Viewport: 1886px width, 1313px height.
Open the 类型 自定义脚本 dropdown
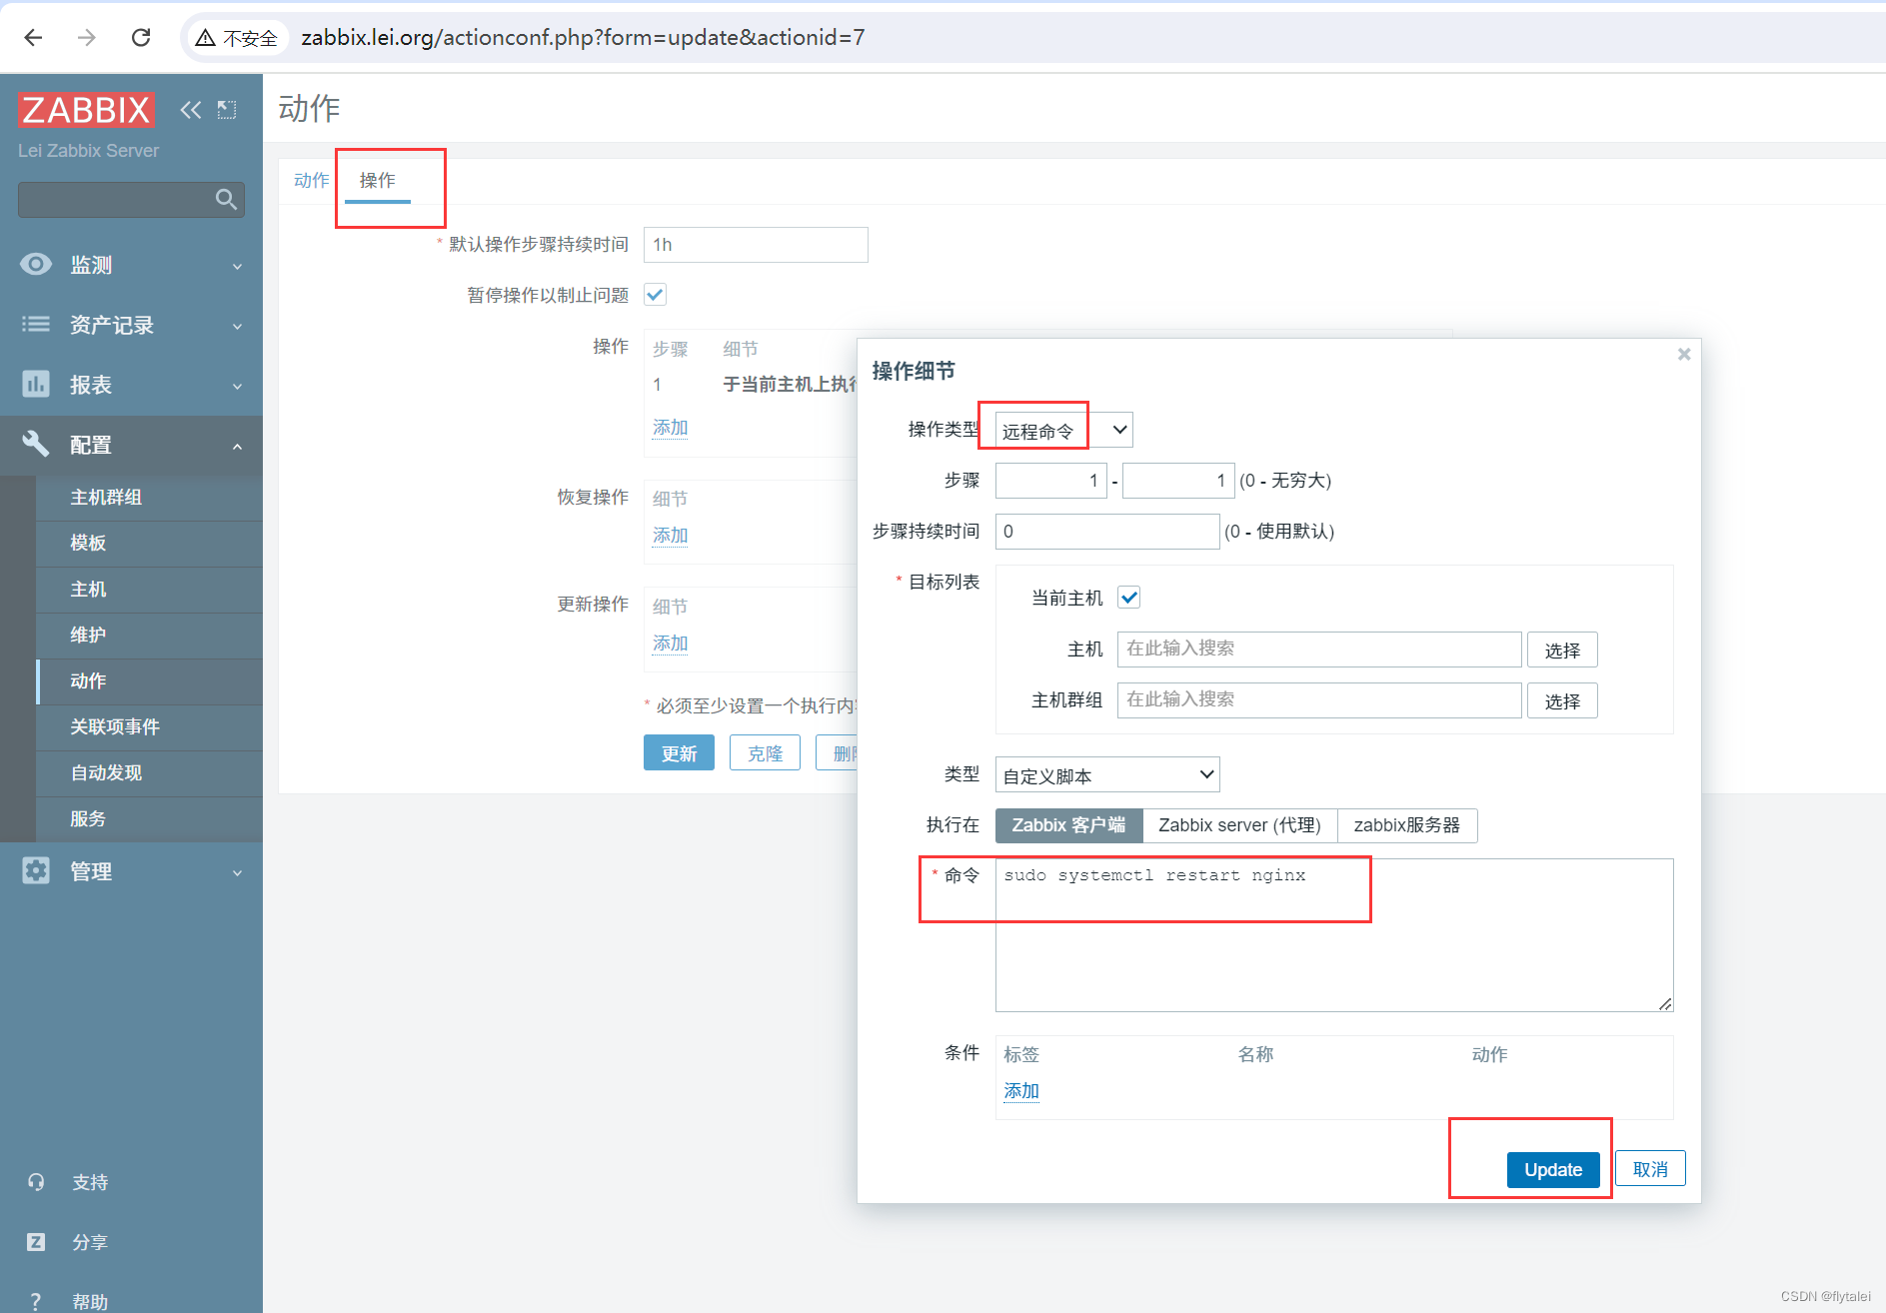1107,775
